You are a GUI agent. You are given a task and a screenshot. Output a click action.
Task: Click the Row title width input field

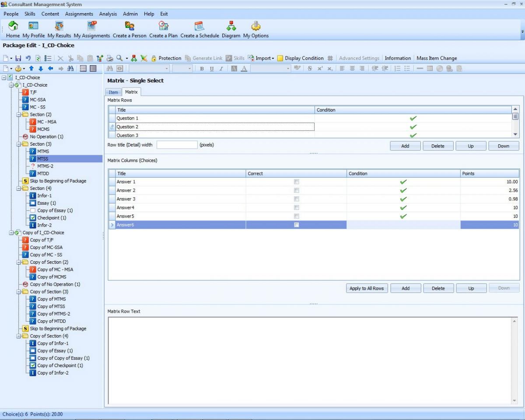pos(177,145)
